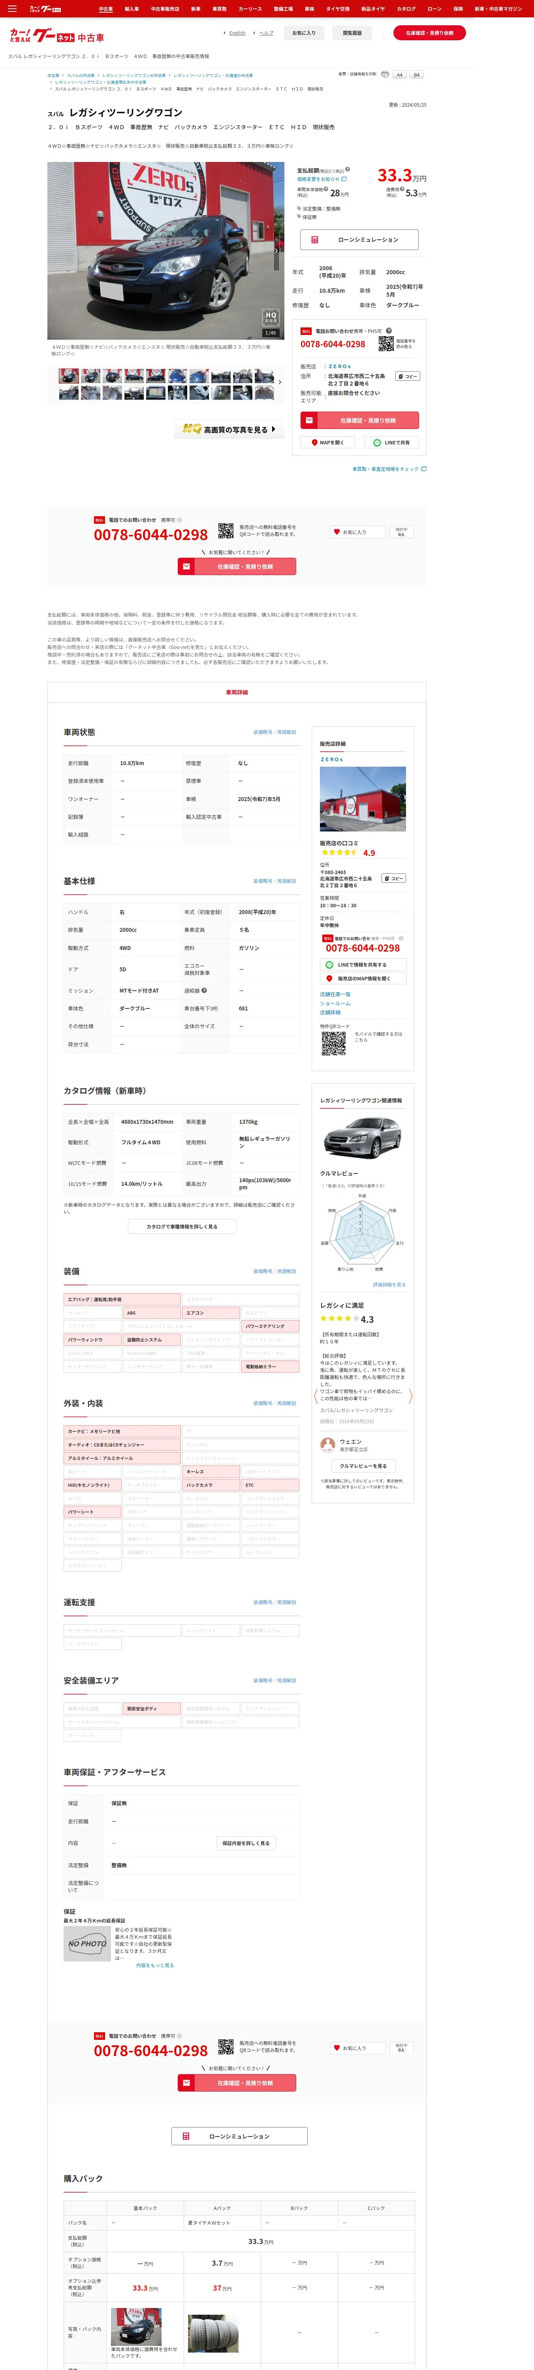Open ローンシミュレーション beside the price
The width and height of the screenshot is (534, 2370).
point(359,239)
